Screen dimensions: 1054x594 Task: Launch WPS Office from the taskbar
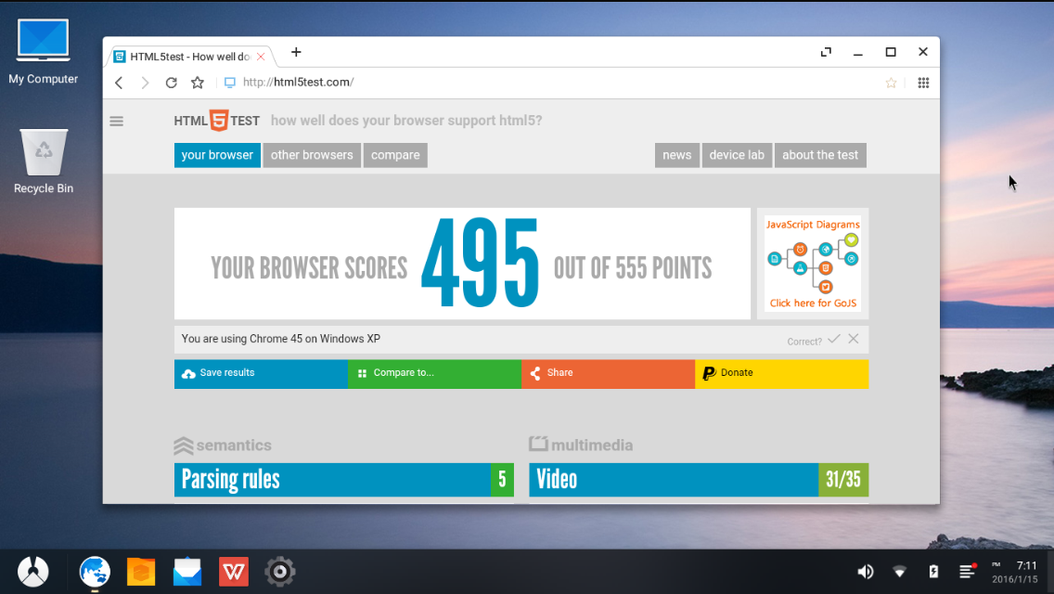click(x=234, y=572)
